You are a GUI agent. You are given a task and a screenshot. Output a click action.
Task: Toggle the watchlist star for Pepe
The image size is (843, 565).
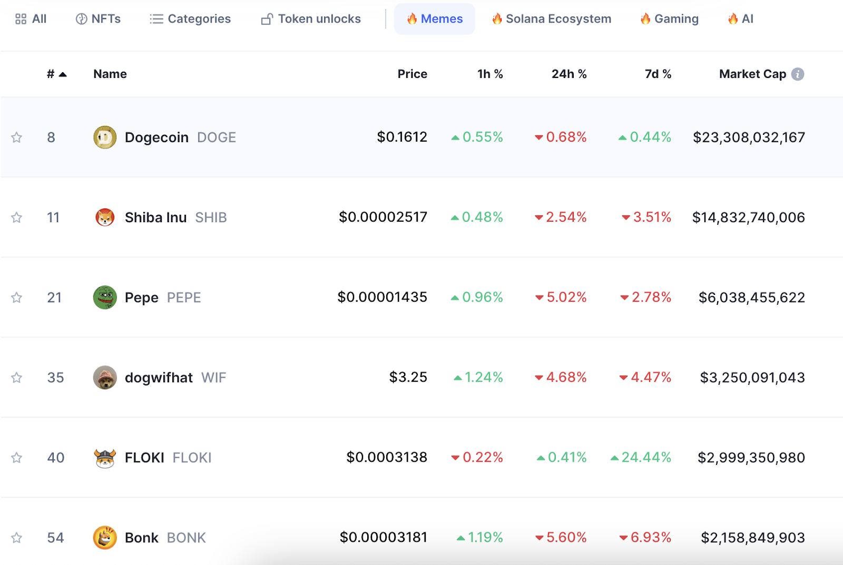tap(17, 298)
